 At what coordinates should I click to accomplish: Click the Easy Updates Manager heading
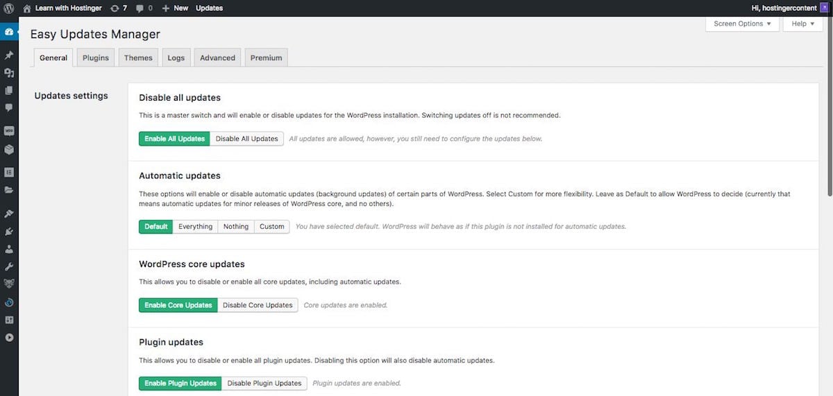tap(95, 34)
